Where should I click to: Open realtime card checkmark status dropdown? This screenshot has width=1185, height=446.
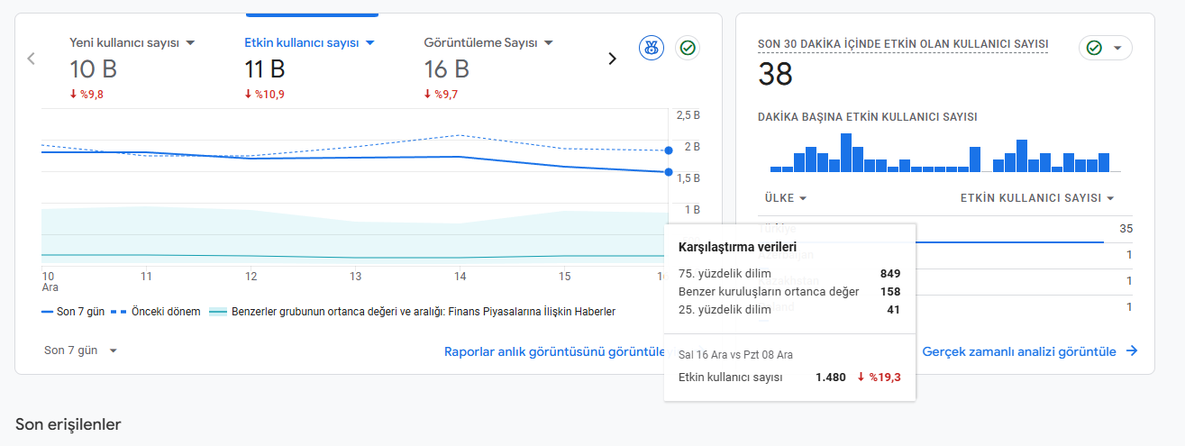tap(1106, 48)
